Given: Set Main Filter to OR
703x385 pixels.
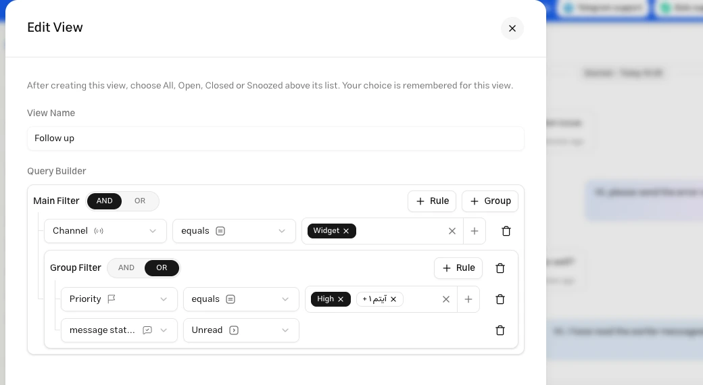Looking at the screenshot, I should point(140,201).
